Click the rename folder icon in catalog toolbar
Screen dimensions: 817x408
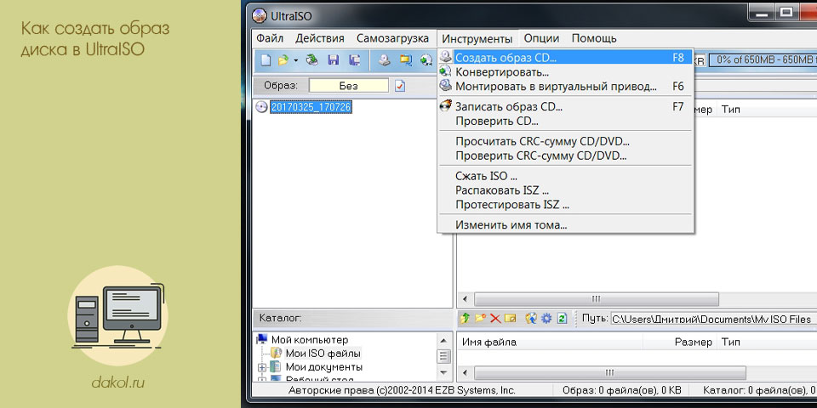click(510, 319)
